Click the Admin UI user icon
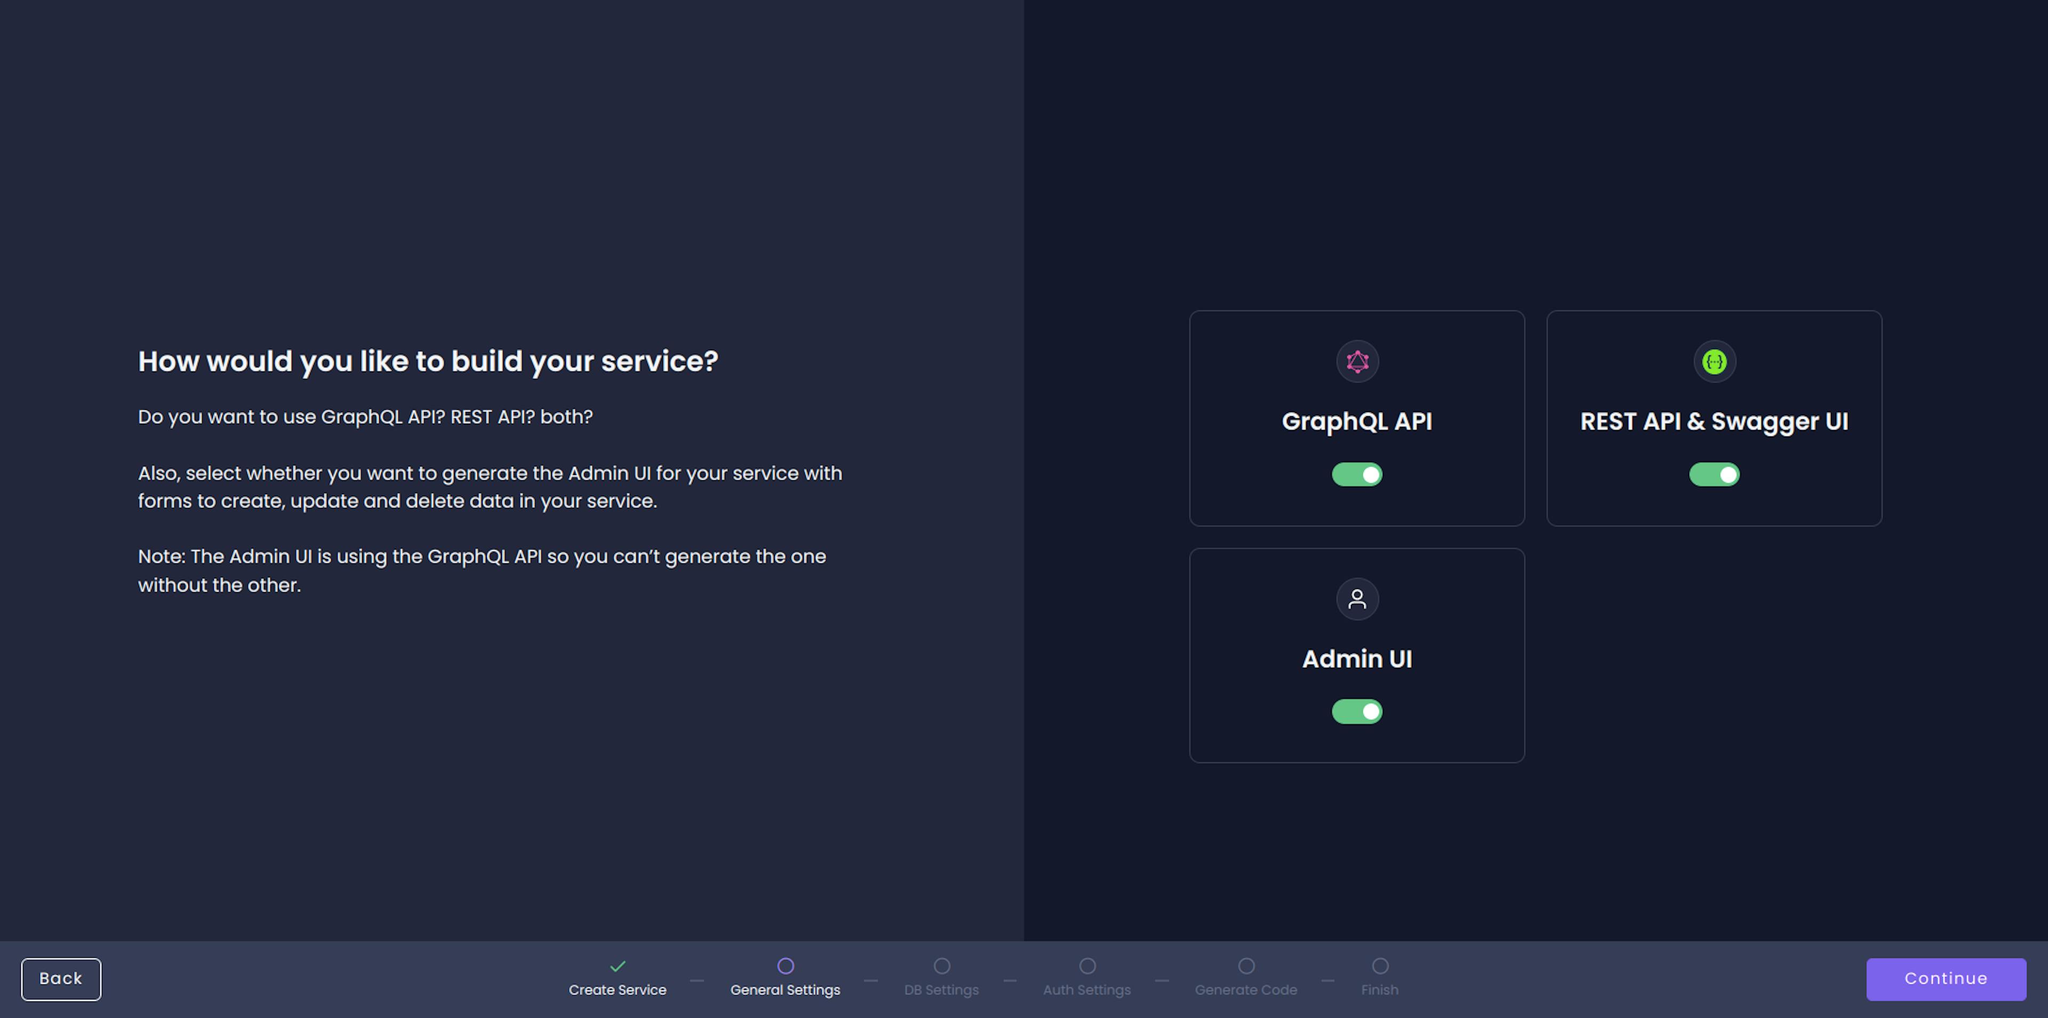The height and width of the screenshot is (1018, 2048). (x=1356, y=599)
